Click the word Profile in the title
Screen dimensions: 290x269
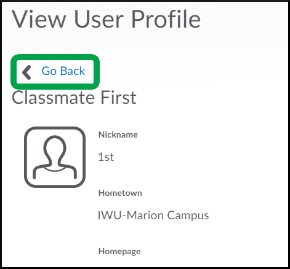(166, 19)
